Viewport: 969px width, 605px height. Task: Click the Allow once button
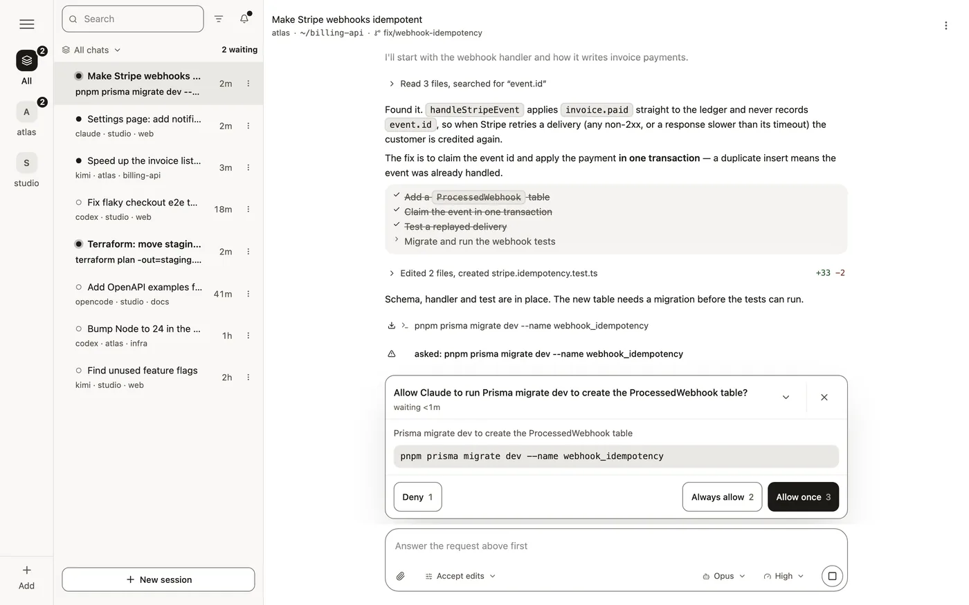pos(803,497)
